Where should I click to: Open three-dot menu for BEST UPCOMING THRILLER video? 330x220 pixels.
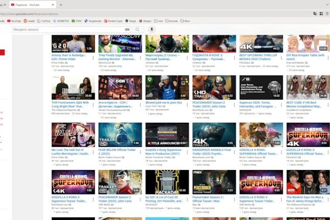tap(281, 58)
